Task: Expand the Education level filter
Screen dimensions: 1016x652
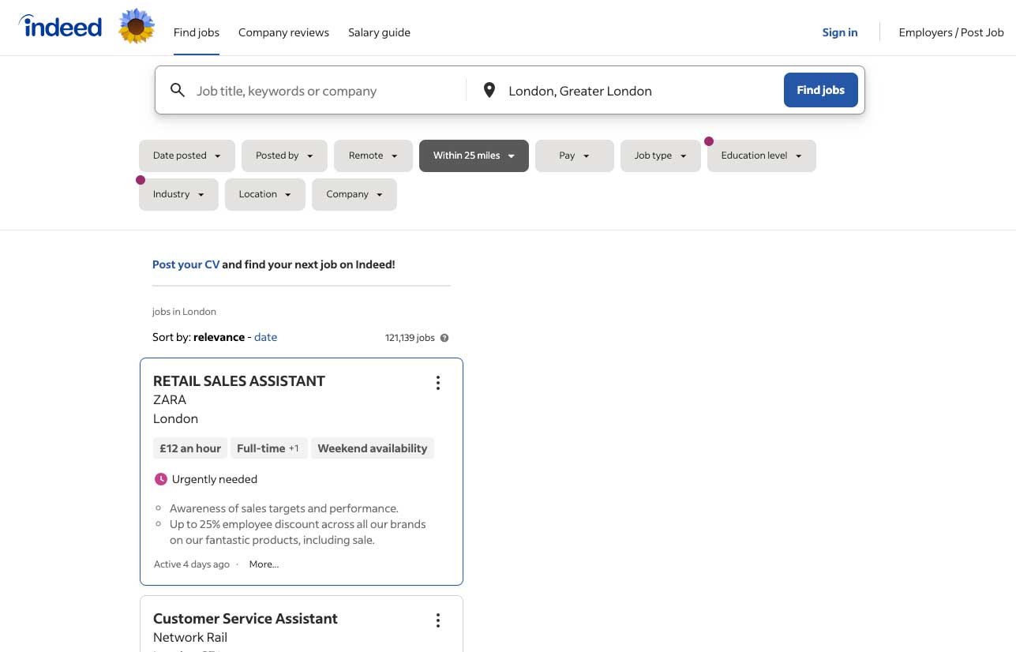Action: point(762,156)
